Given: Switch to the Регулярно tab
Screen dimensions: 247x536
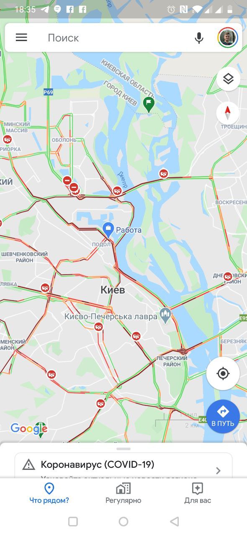Looking at the screenshot, I should (x=123, y=493).
